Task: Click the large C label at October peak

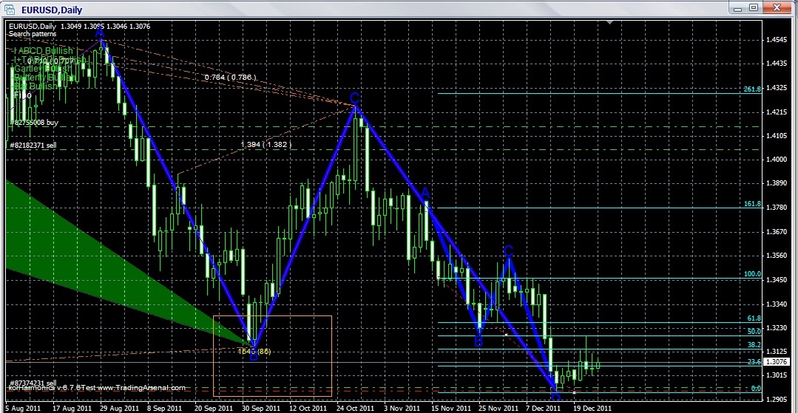Action: click(x=355, y=98)
